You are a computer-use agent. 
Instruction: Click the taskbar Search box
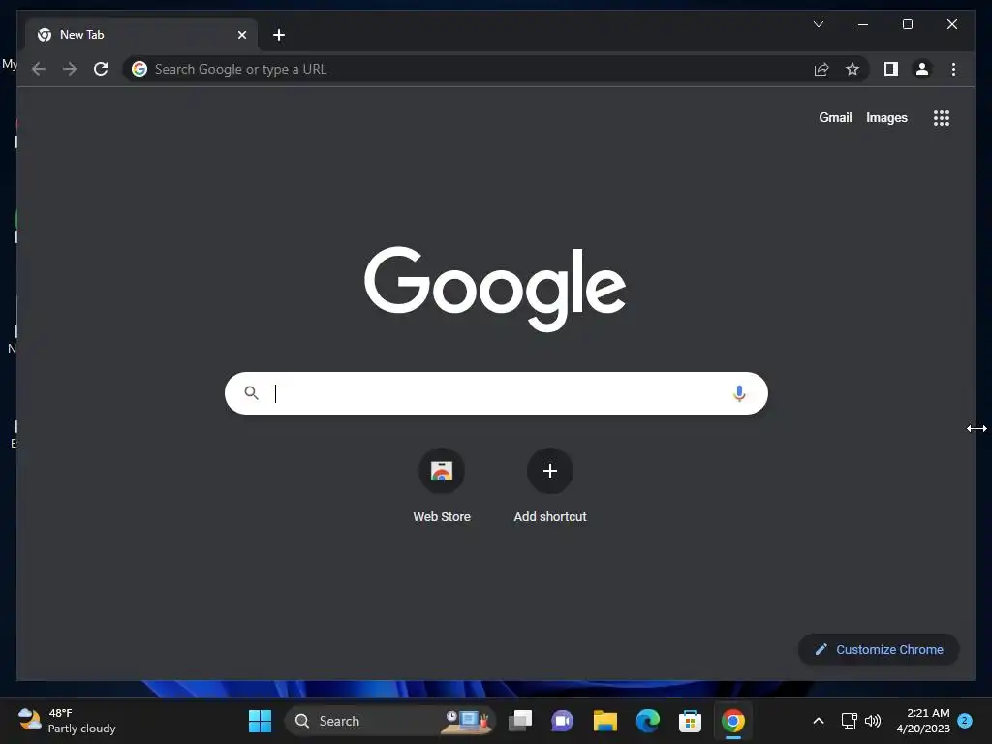(x=389, y=721)
